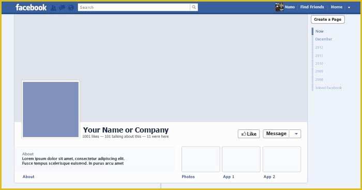Screen dimensions: 362x190
Task: Jump to 2012 on timeline
Action: 319,48
